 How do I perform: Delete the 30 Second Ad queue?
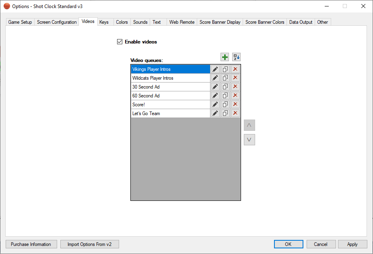235,87
